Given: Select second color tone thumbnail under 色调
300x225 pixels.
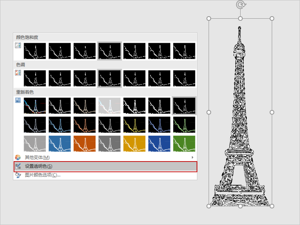Looking at the screenshot, I should [x=60, y=78].
